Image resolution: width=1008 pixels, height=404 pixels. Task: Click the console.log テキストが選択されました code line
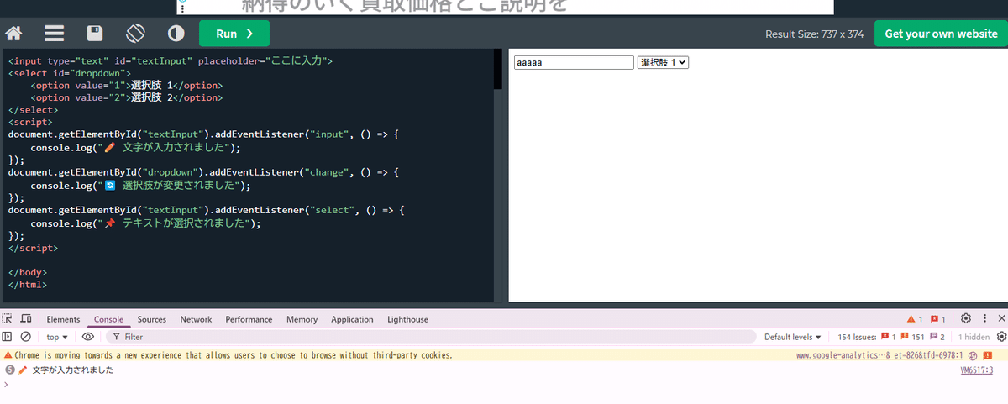(145, 223)
